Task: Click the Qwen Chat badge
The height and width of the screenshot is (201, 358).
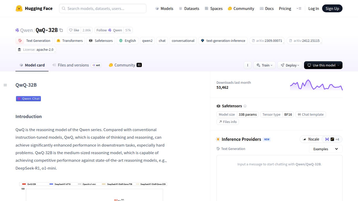Action: pyautogui.click(x=28, y=99)
